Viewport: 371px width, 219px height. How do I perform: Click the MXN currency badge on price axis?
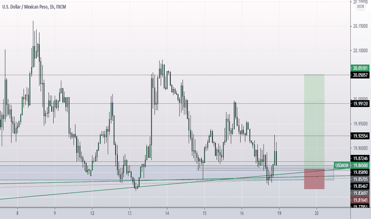[360, 7]
